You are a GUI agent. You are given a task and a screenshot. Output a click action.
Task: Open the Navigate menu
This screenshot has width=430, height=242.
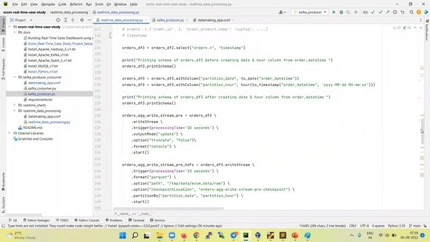click(48, 5)
